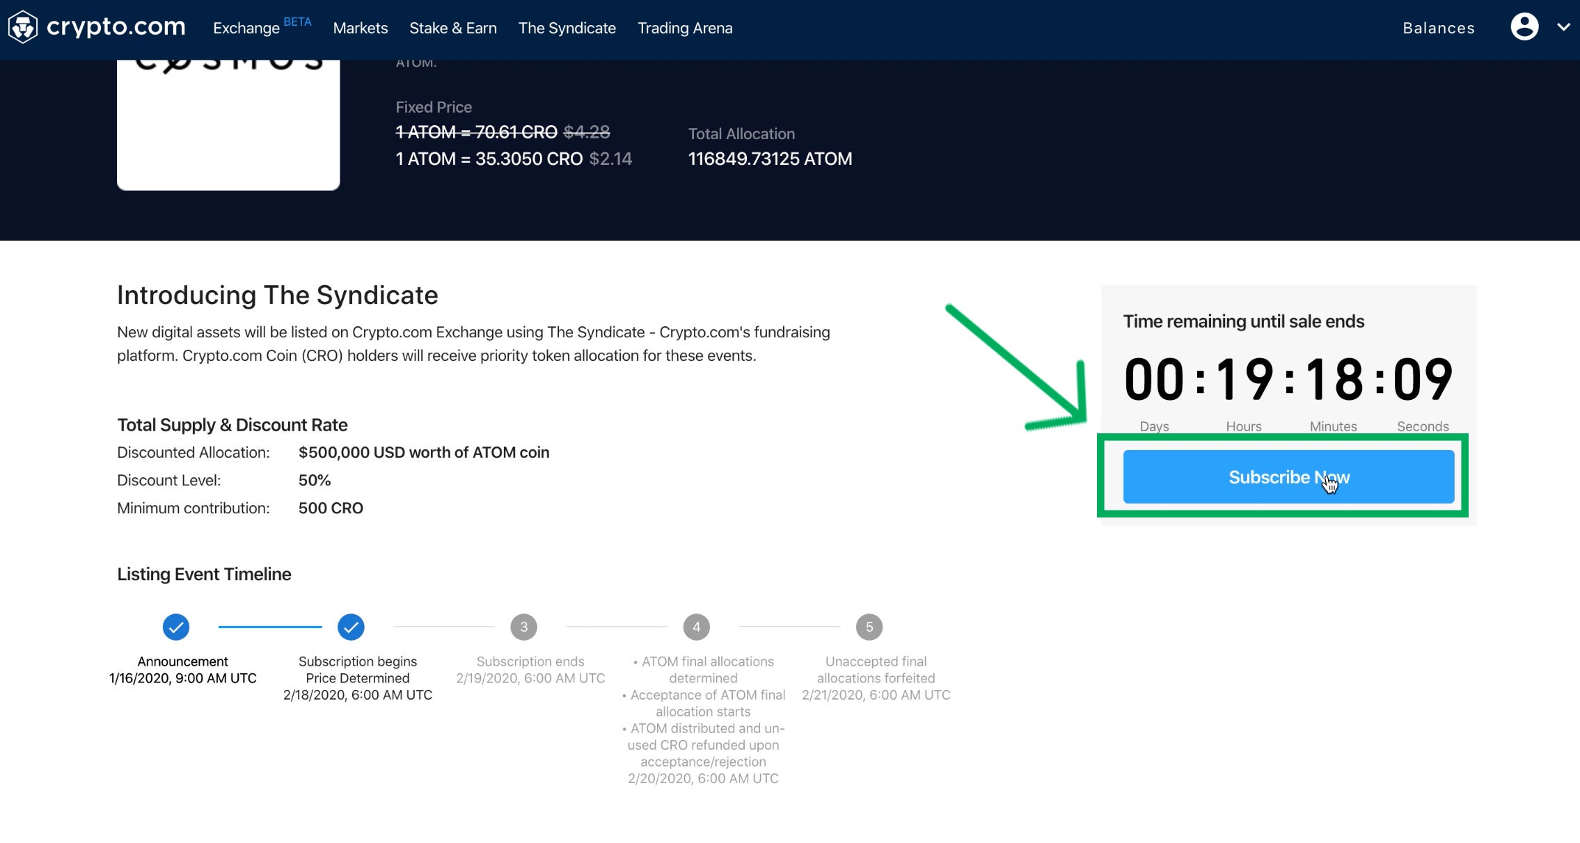Select the struck-through '1 ATOM = 70.61 CRO' price
The width and height of the screenshot is (1580, 843).
coord(476,131)
